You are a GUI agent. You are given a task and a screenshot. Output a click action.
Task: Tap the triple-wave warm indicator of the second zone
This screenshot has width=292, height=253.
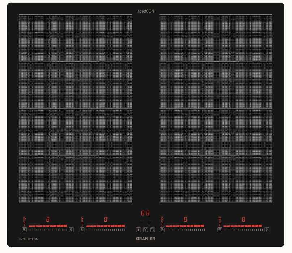pyautogui.click(x=82, y=218)
